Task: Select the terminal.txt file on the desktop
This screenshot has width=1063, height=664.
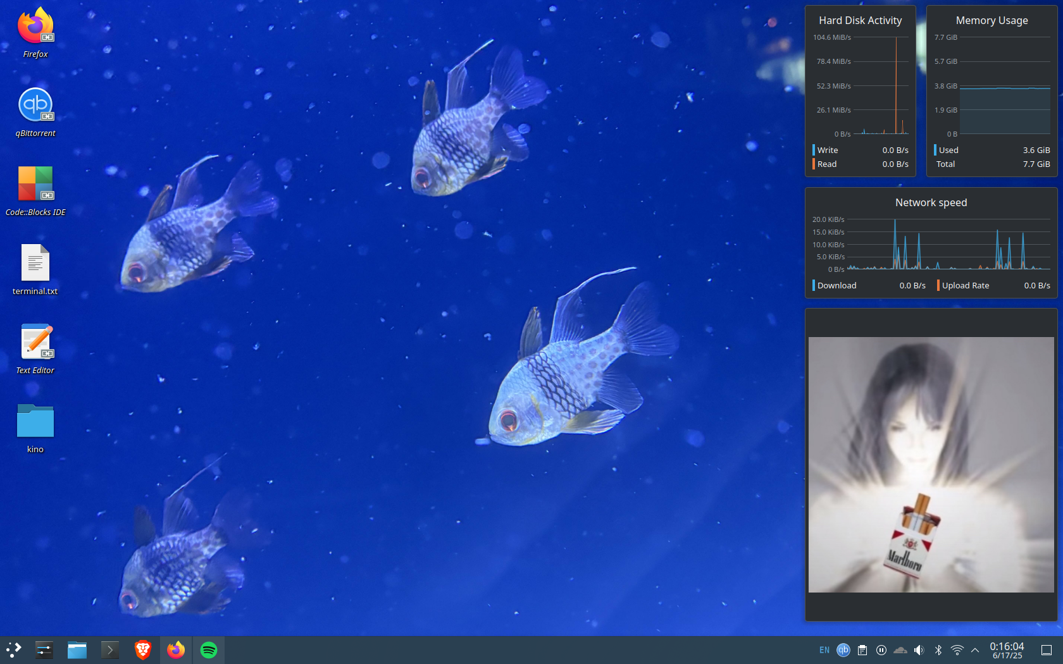Action: [x=35, y=270]
